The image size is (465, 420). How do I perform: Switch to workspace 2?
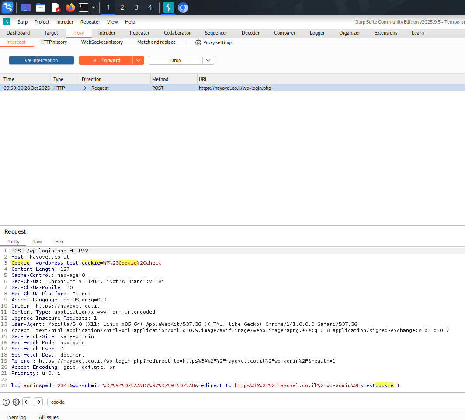pos(122,7)
